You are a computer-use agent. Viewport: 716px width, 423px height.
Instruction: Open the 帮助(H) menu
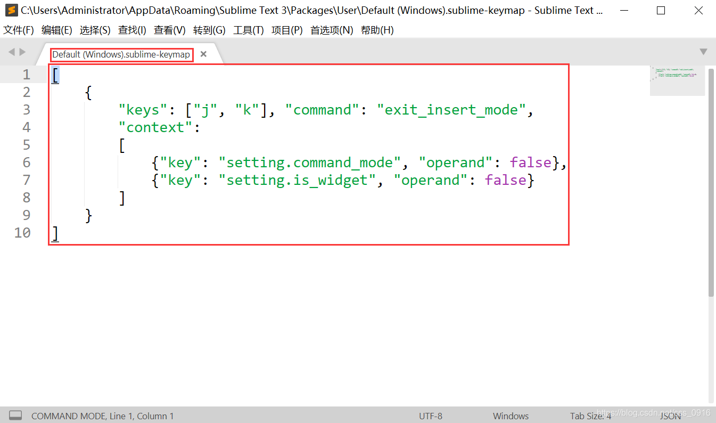pyautogui.click(x=377, y=30)
